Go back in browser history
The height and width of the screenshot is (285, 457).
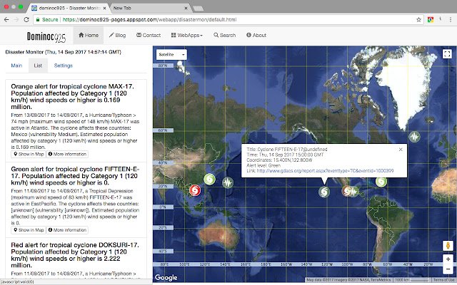(6, 19)
